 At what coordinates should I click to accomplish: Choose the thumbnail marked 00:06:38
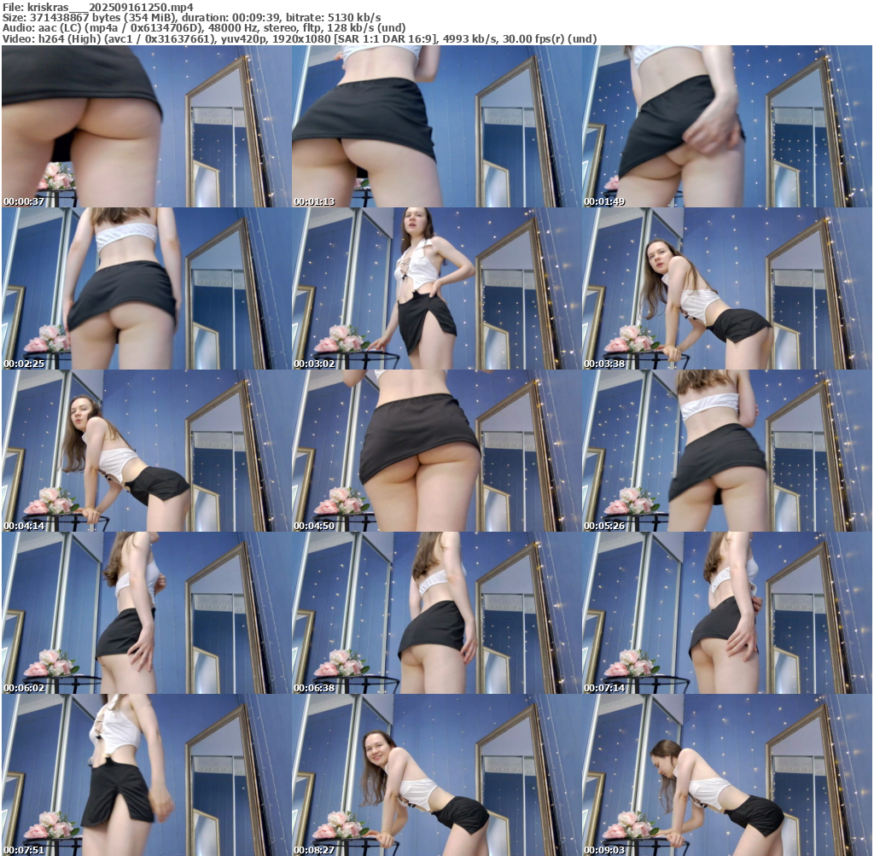click(437, 613)
